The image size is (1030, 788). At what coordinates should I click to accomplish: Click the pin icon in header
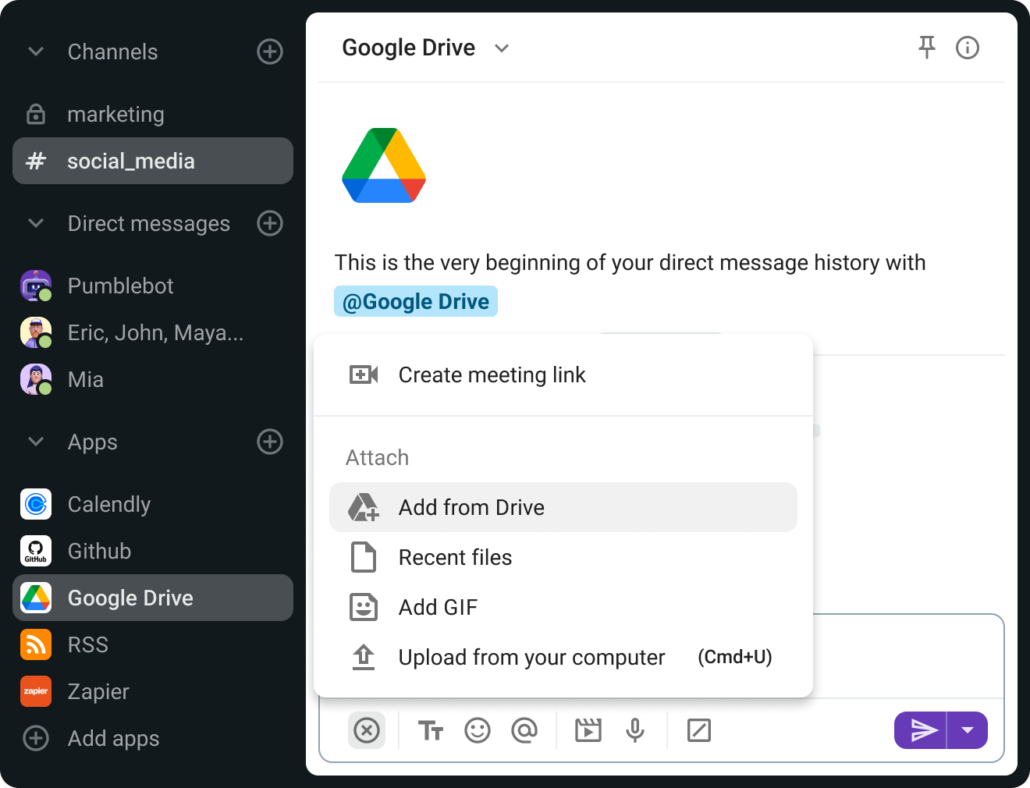point(926,48)
